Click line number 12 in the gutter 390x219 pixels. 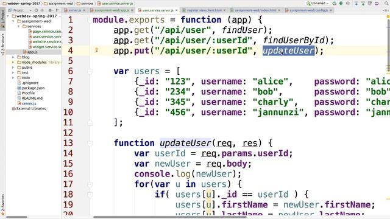click(x=68, y=133)
